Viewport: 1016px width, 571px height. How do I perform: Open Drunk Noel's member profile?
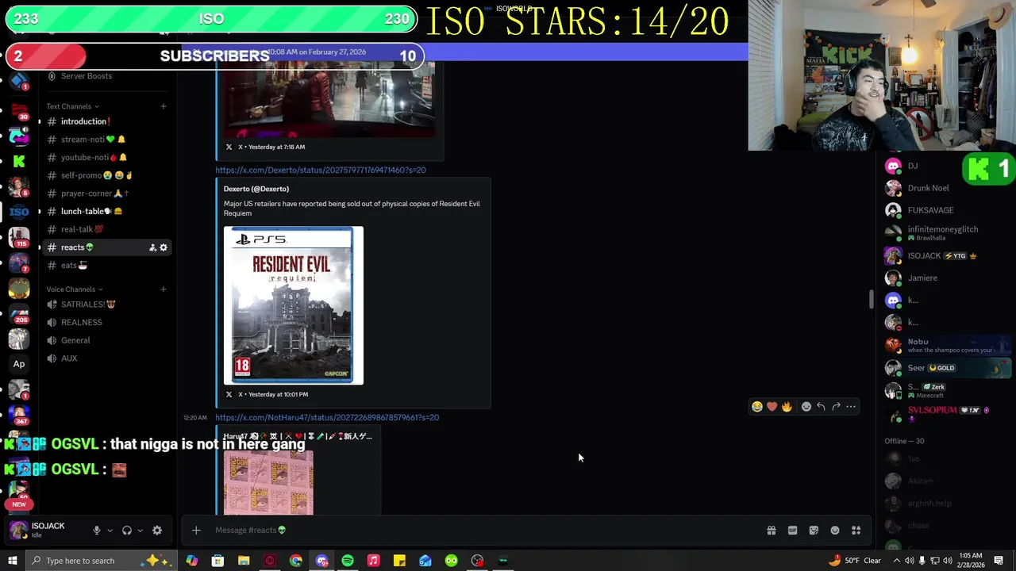pos(944,188)
